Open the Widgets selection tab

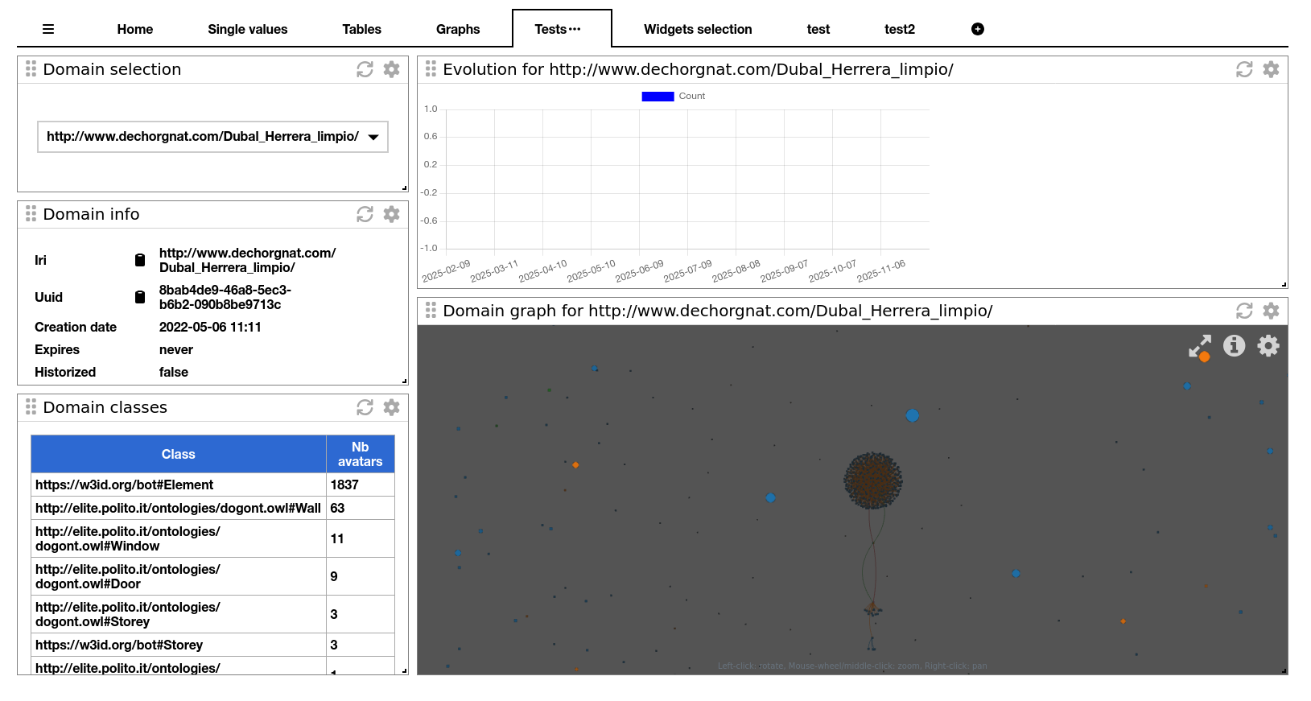pos(697,29)
